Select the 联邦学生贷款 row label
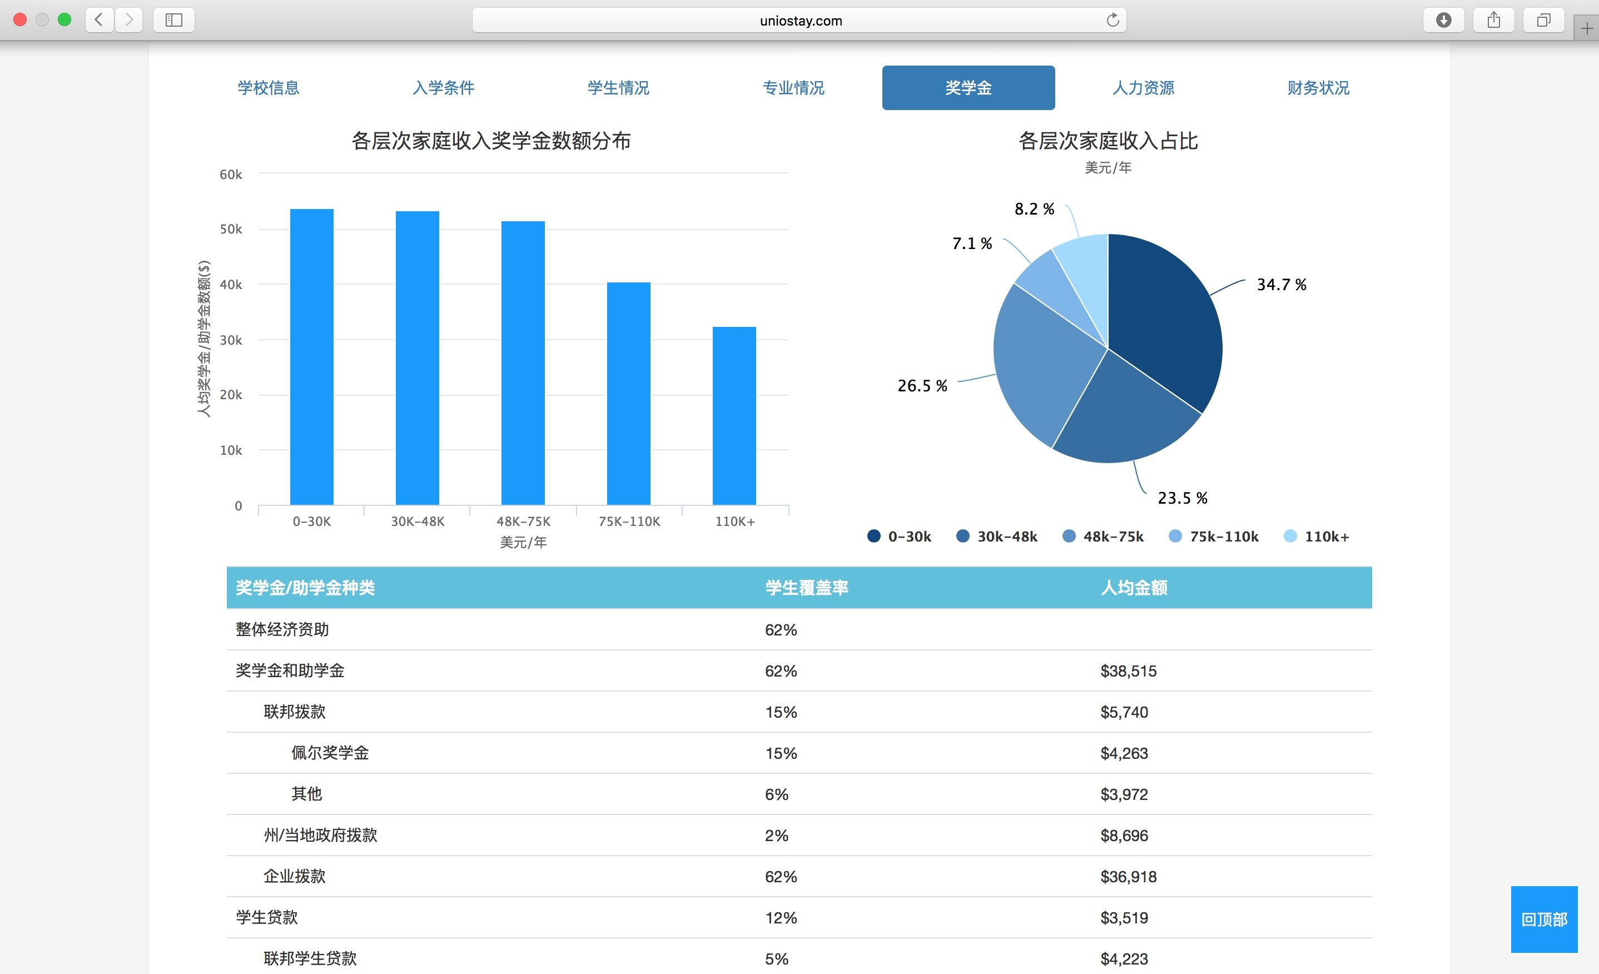Image resolution: width=1599 pixels, height=974 pixels. point(310,958)
